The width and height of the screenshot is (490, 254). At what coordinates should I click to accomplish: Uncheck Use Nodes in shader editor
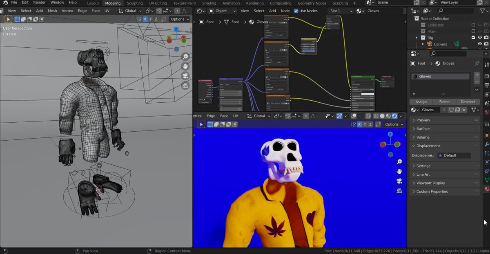[296, 11]
